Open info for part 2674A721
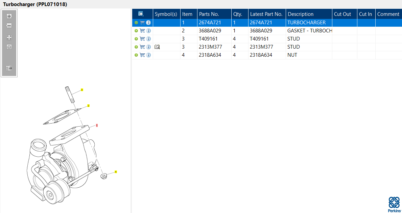This screenshot has height=213, width=402. 148,23
